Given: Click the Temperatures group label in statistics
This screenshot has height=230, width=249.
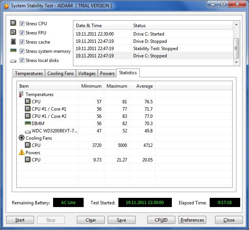Looking at the screenshot, I should click(40, 95).
